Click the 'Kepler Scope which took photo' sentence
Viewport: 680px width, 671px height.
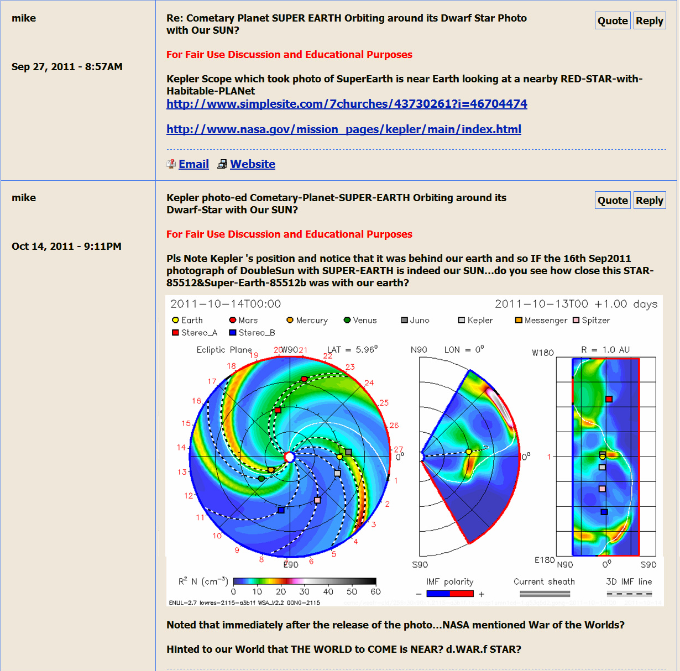(x=404, y=85)
